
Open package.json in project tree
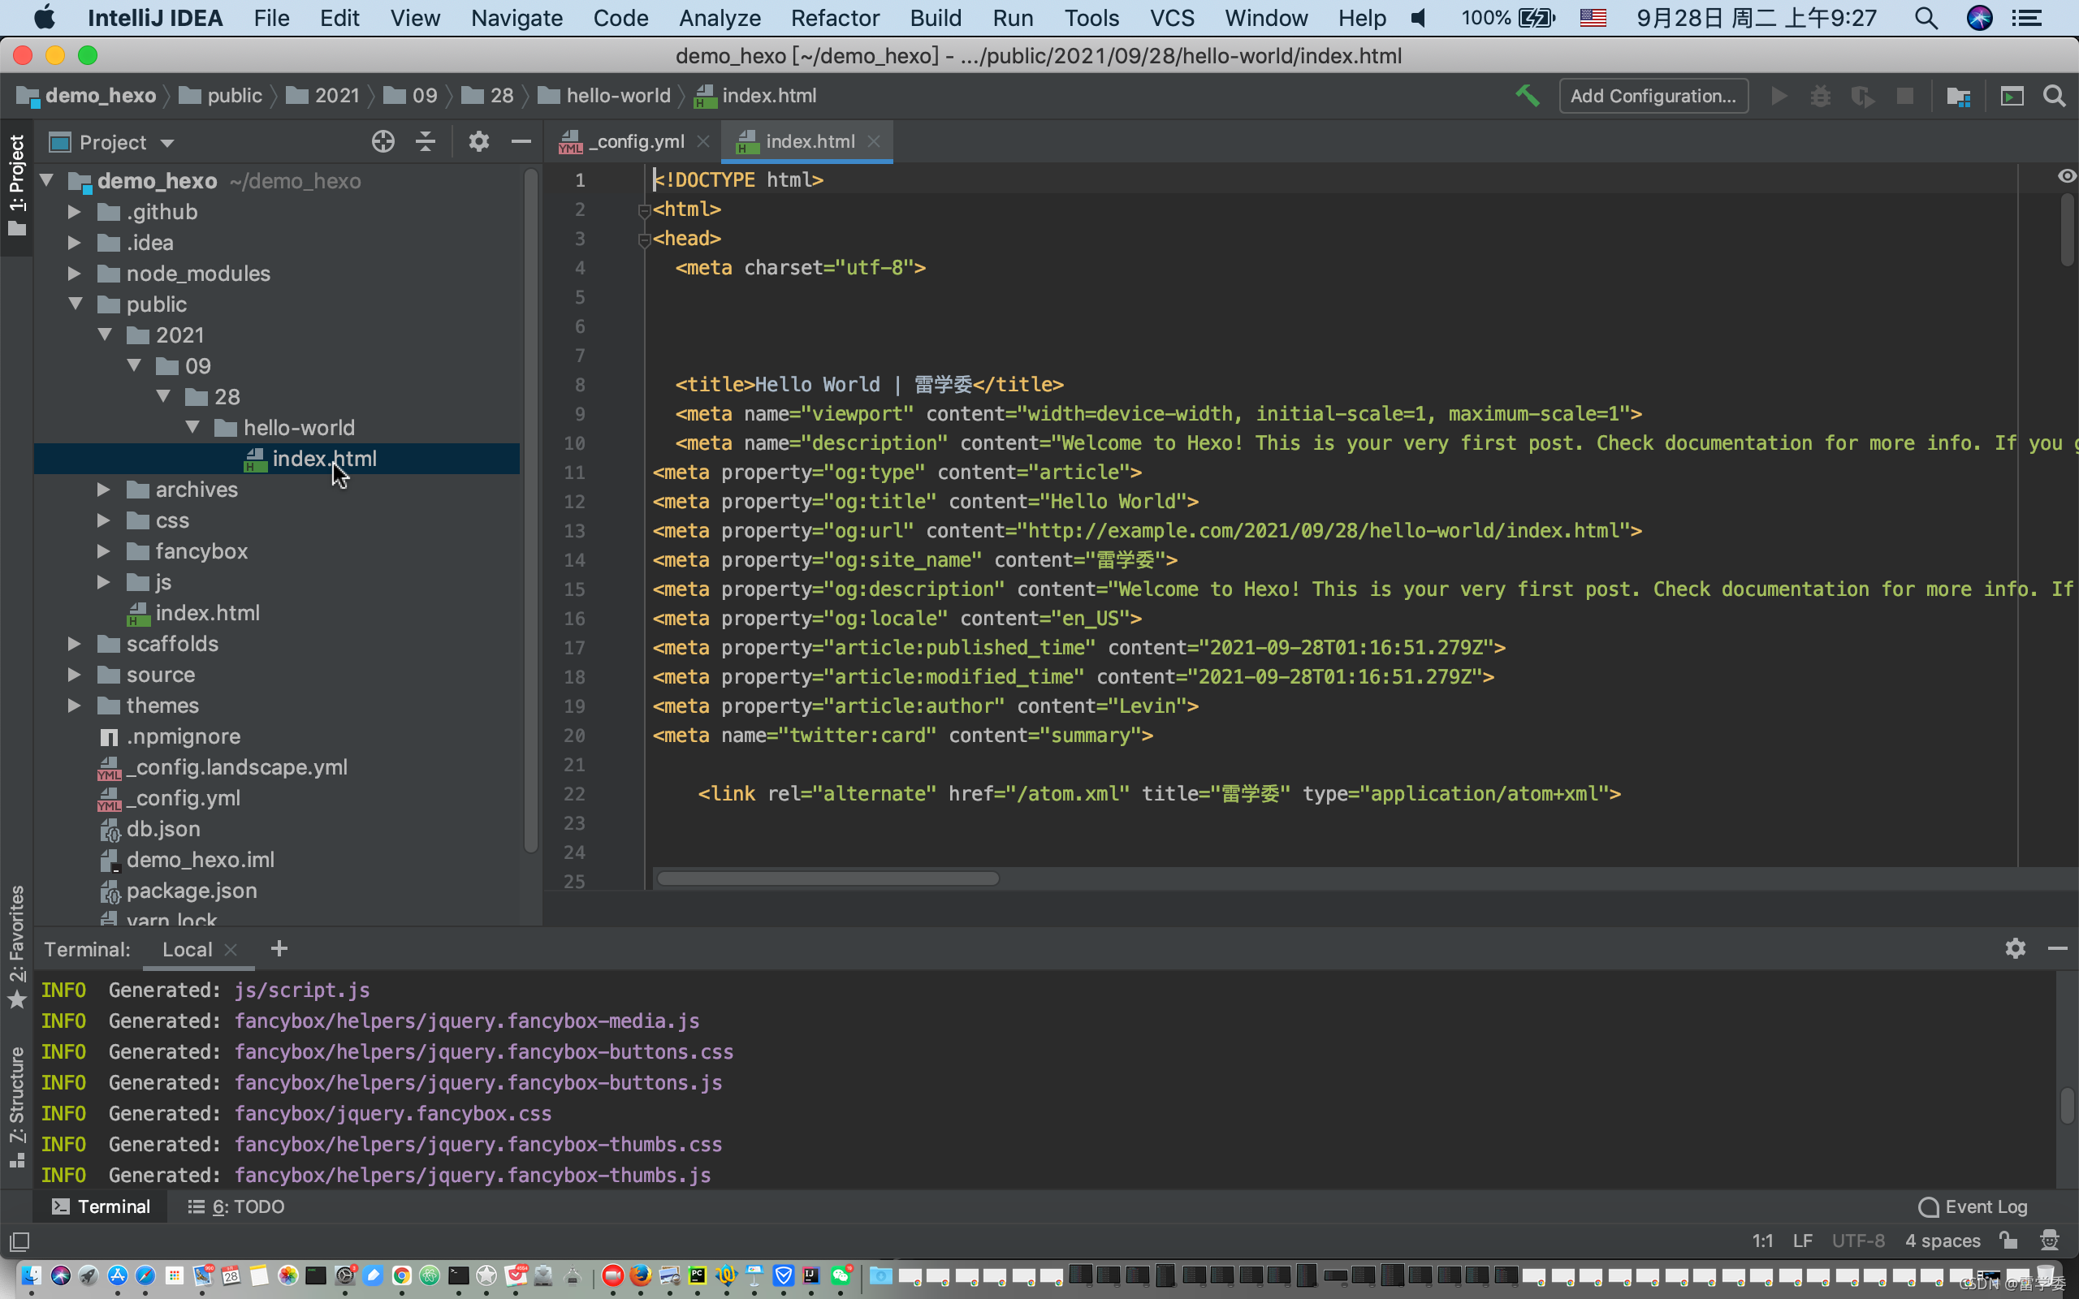pos(191,890)
